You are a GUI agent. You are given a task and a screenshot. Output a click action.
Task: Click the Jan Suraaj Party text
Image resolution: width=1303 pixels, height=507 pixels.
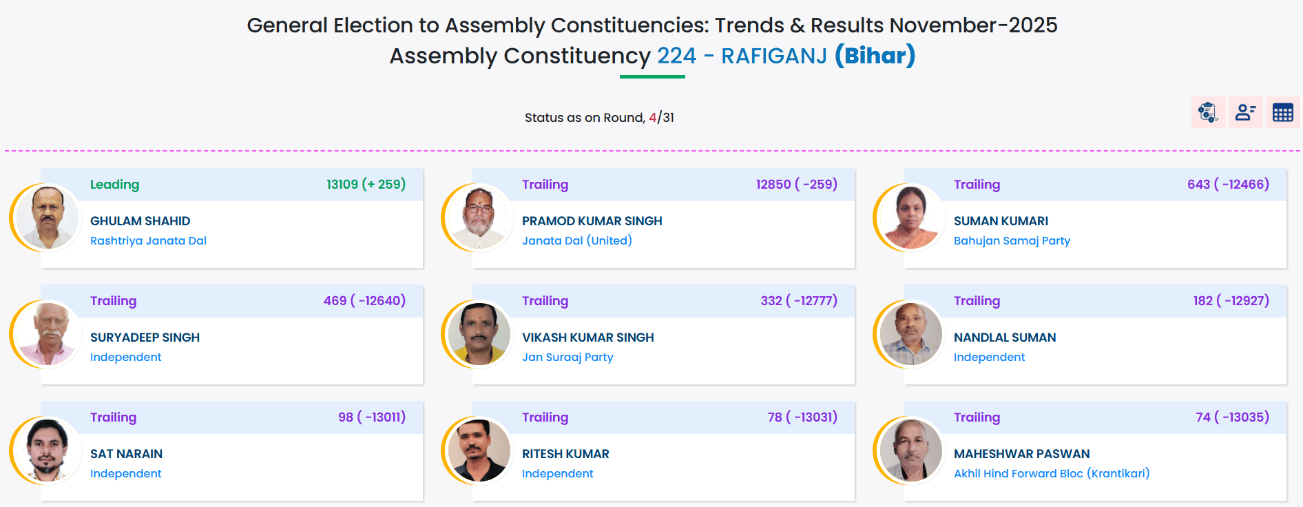tap(567, 357)
